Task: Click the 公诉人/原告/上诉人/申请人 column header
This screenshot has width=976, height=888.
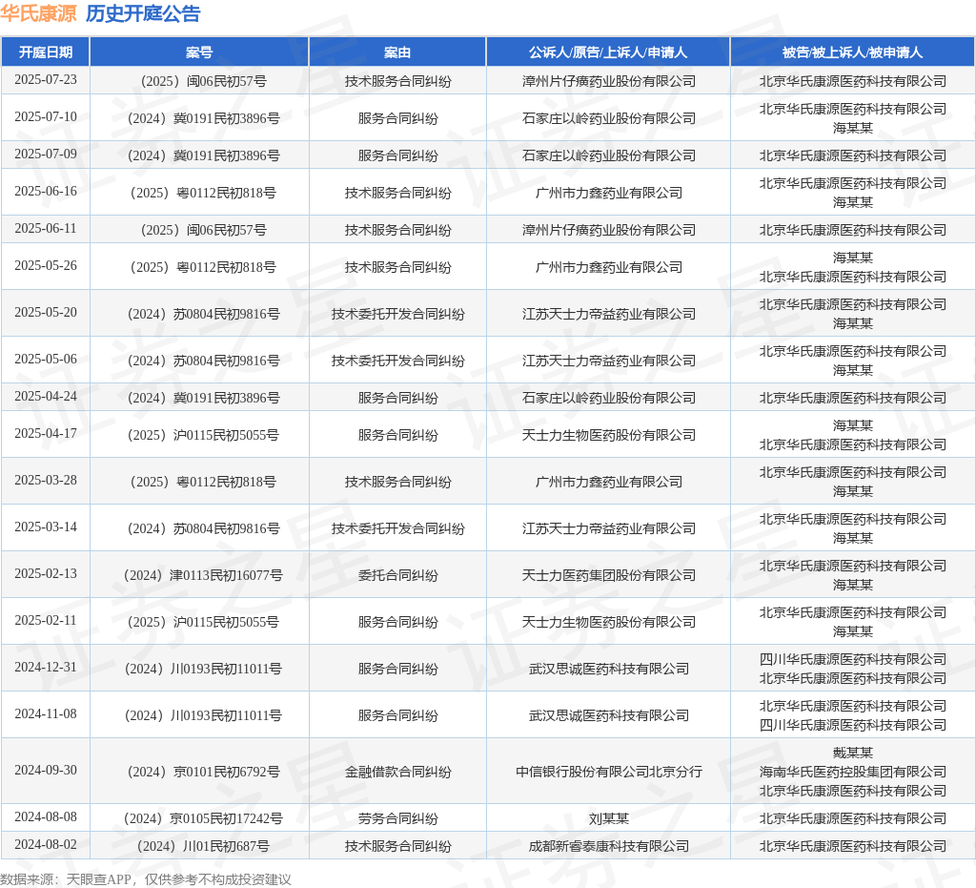Action: pos(608,52)
